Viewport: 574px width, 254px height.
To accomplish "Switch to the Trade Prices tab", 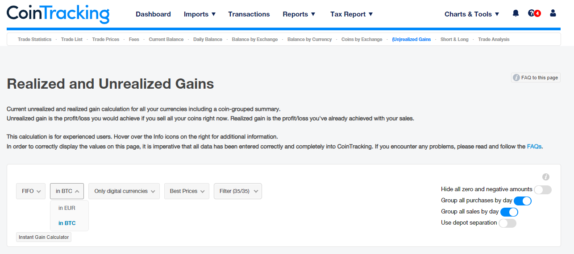I will (x=106, y=39).
